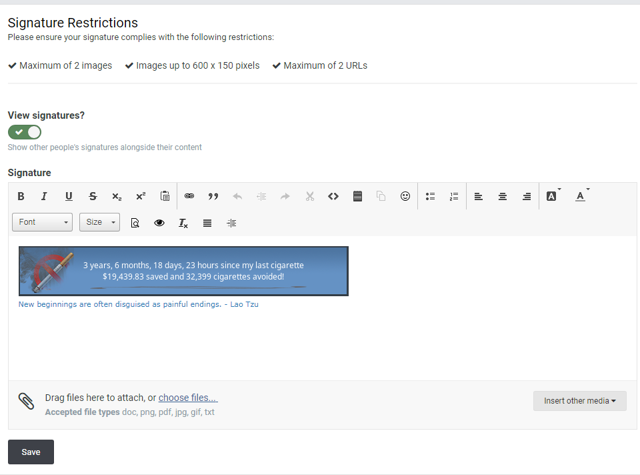Insert a code block

click(x=333, y=196)
